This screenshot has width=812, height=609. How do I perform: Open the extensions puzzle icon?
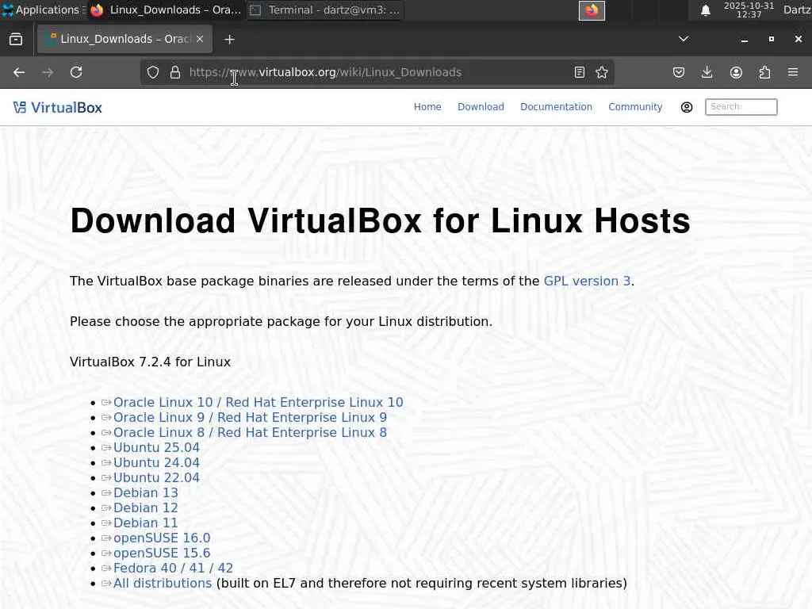765,72
